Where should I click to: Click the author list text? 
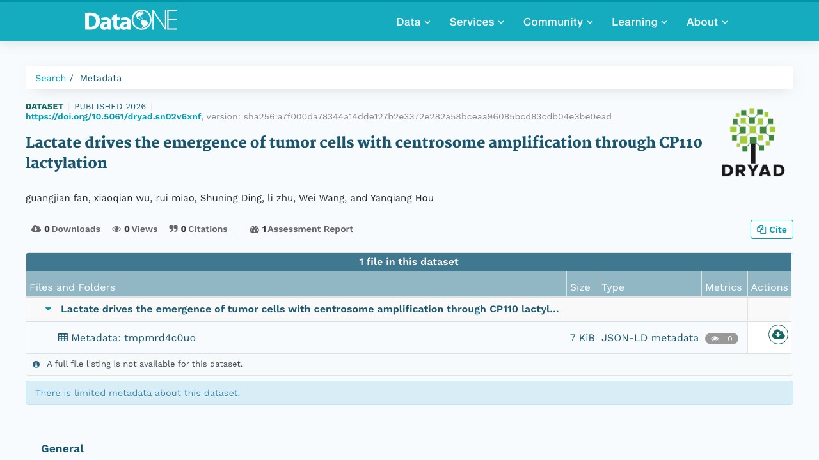pos(230,198)
